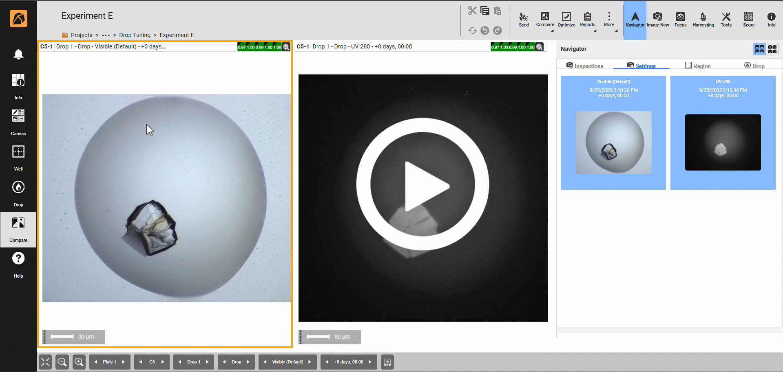This screenshot has width=783, height=372.
Task: Zoom in using the magnifier plus icon
Action: coord(79,362)
